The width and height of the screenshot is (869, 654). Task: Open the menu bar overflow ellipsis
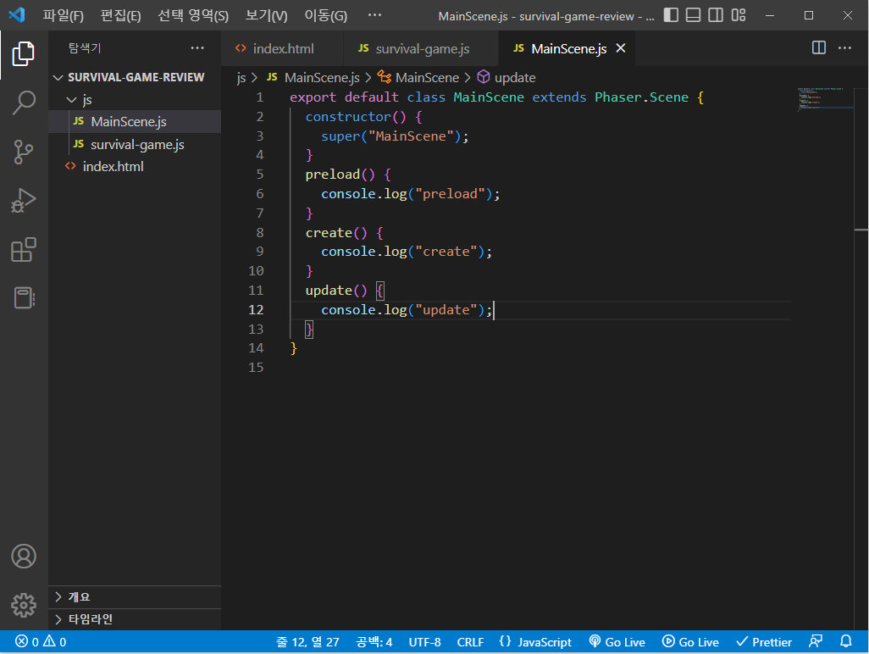coord(374,15)
